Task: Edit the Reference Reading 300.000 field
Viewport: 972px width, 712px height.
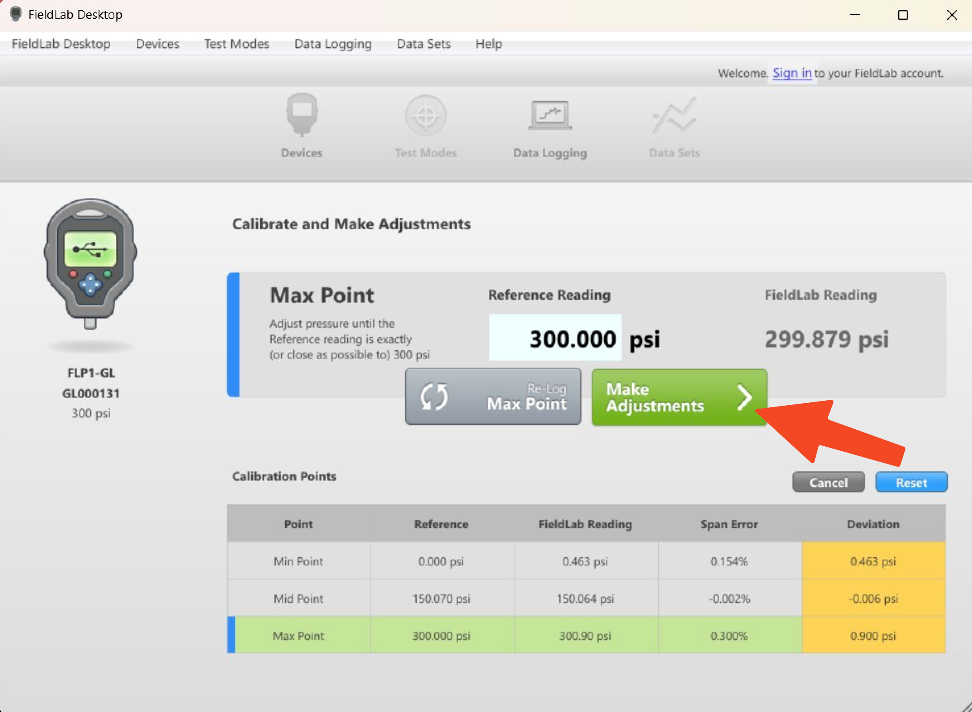Action: 555,337
